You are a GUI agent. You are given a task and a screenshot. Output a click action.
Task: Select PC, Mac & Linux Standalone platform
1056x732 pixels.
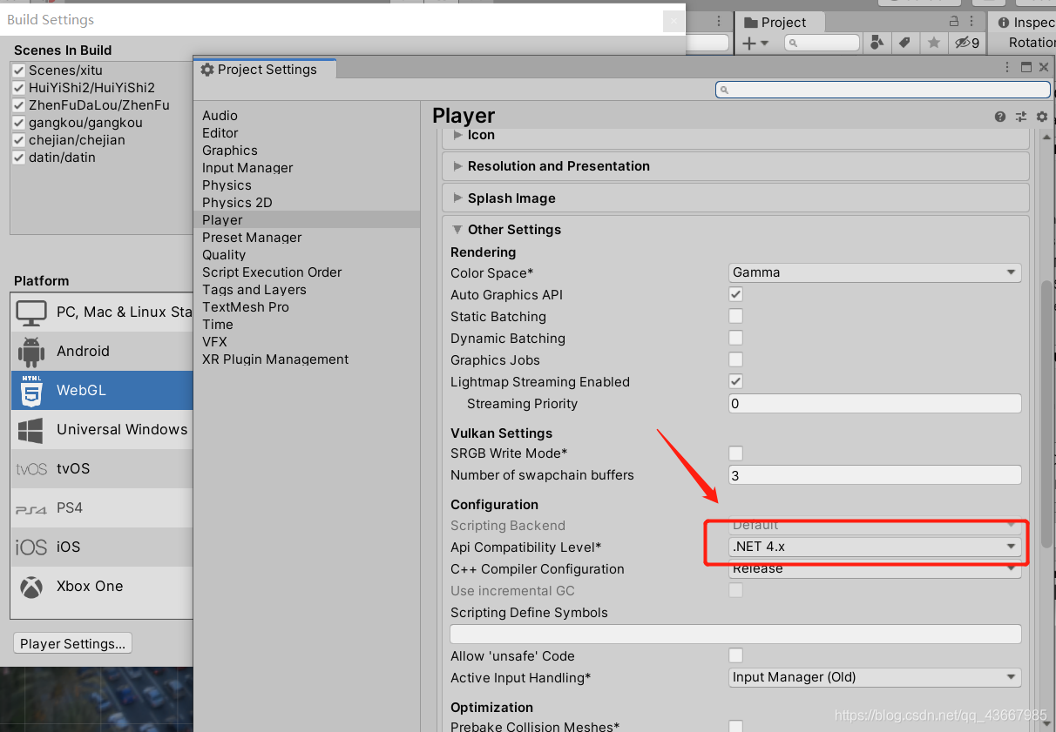tap(102, 312)
